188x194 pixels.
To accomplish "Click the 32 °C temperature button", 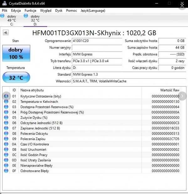I will click(x=16, y=77).
